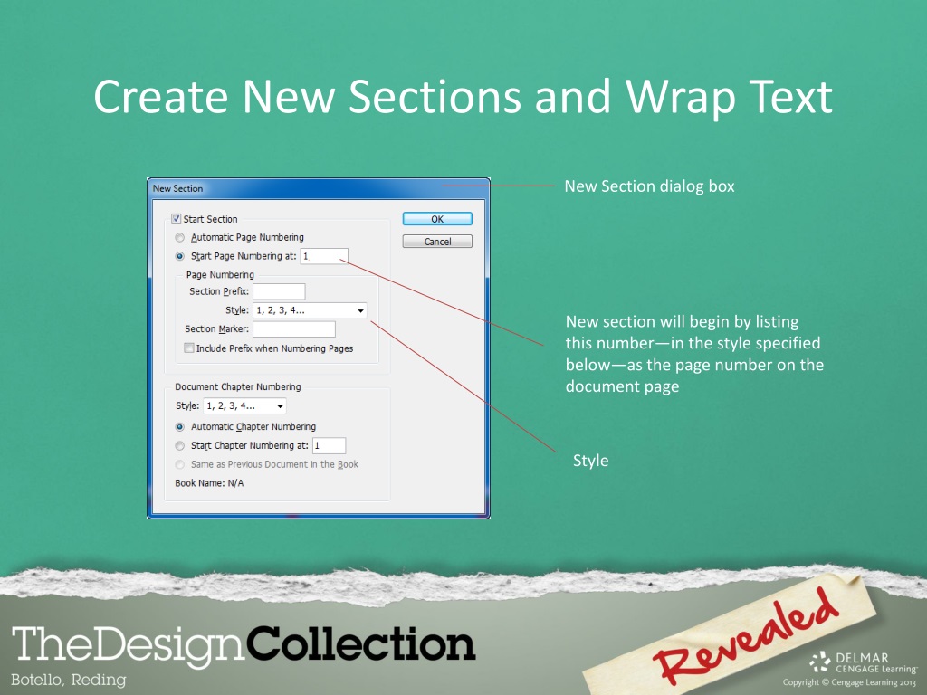Click the Delmar Cengage Learning logo

(x=863, y=662)
